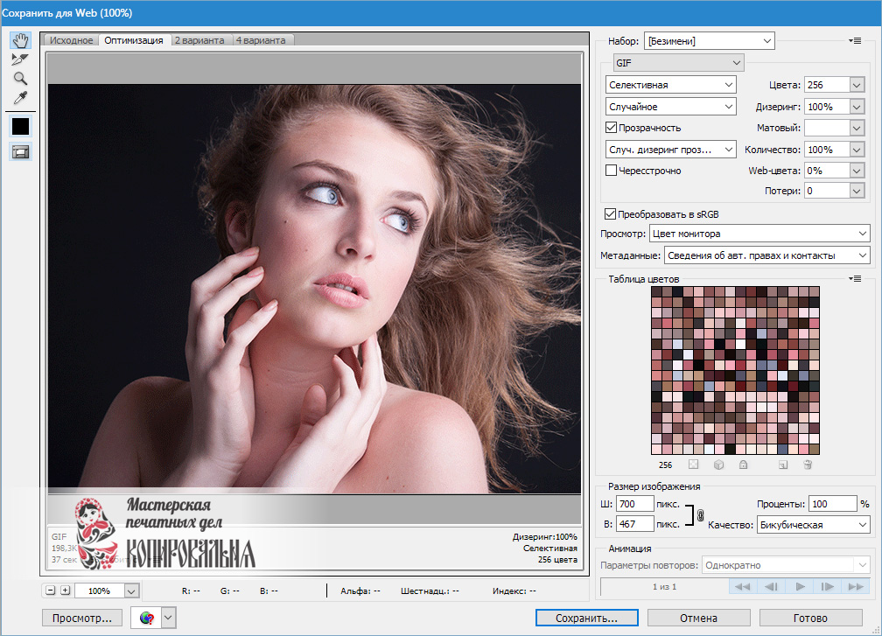Switch to the 4 варианта tab
The width and height of the screenshot is (882, 636).
(261, 40)
